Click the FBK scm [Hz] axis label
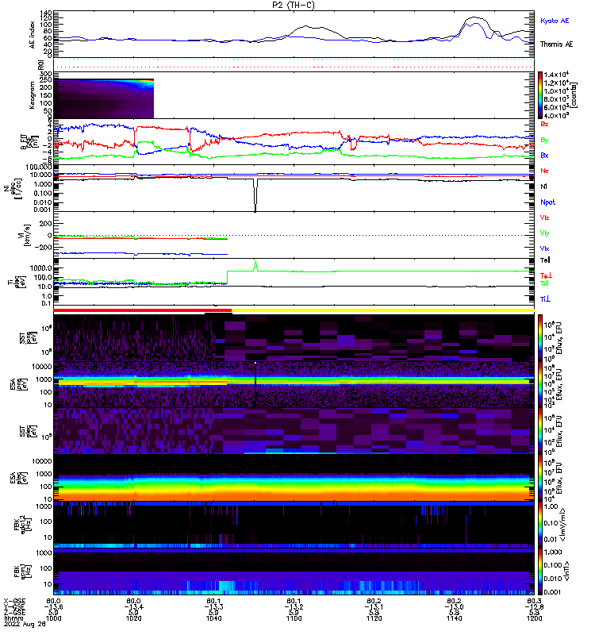The image size is (595, 635). 22,571
